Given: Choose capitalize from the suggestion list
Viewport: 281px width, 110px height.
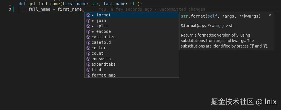Looking at the screenshot, I should click(x=132, y=37).
